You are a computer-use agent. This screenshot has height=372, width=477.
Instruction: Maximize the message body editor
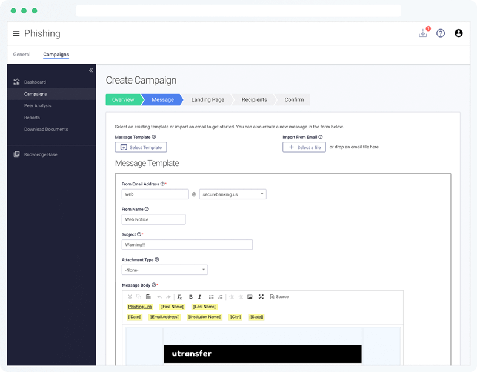[x=261, y=297]
